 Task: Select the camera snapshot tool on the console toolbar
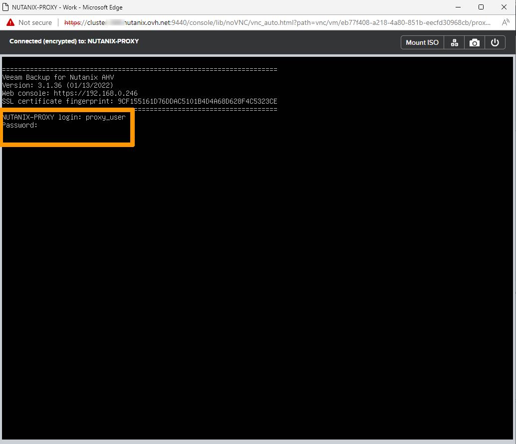pyautogui.click(x=474, y=42)
